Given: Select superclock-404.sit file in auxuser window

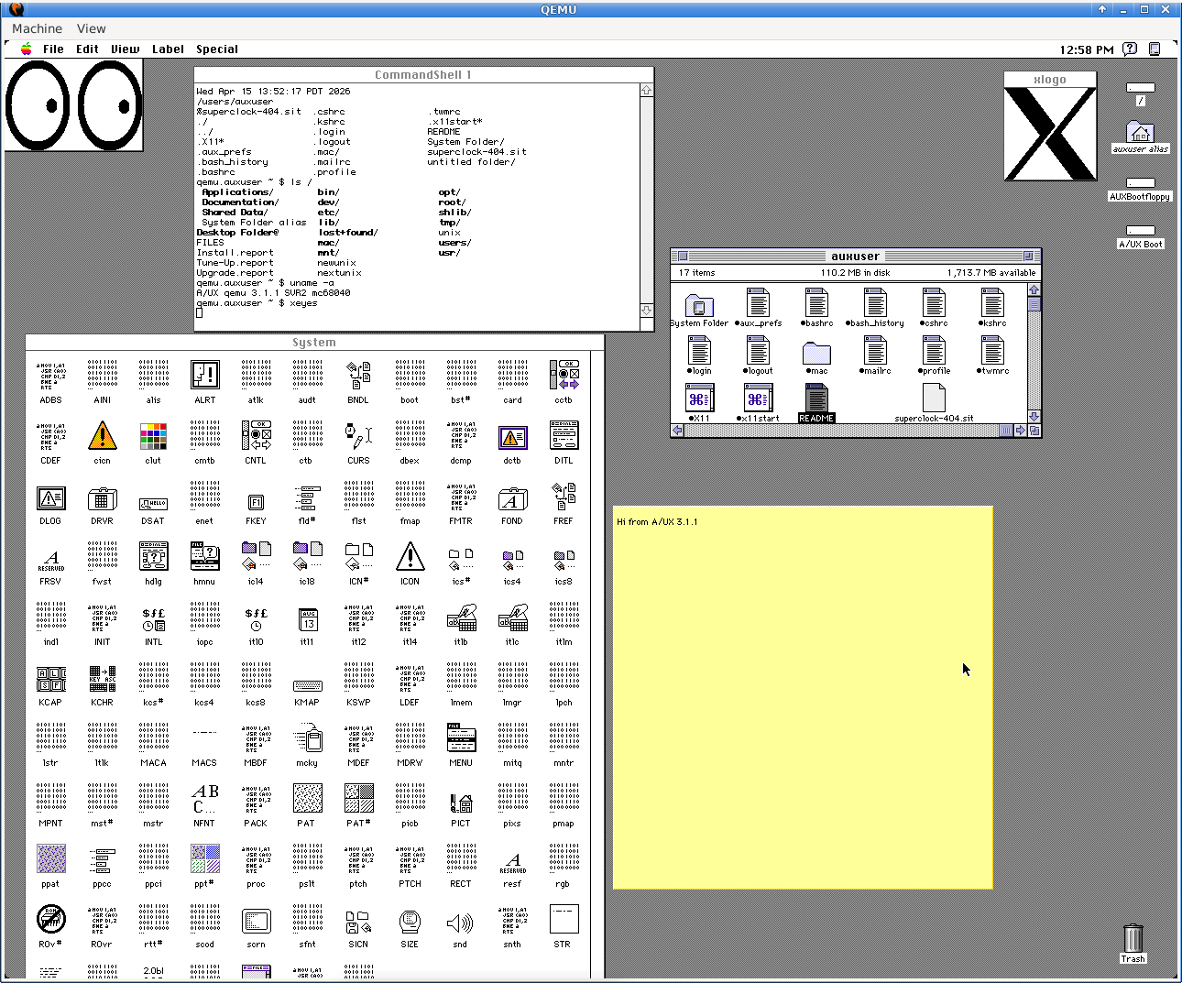Looking at the screenshot, I should point(934,399).
